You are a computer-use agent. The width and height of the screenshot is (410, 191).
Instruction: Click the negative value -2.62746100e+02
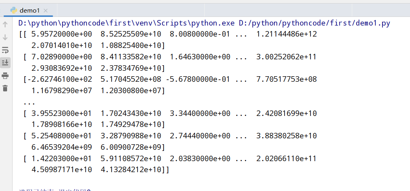[x=59, y=79]
